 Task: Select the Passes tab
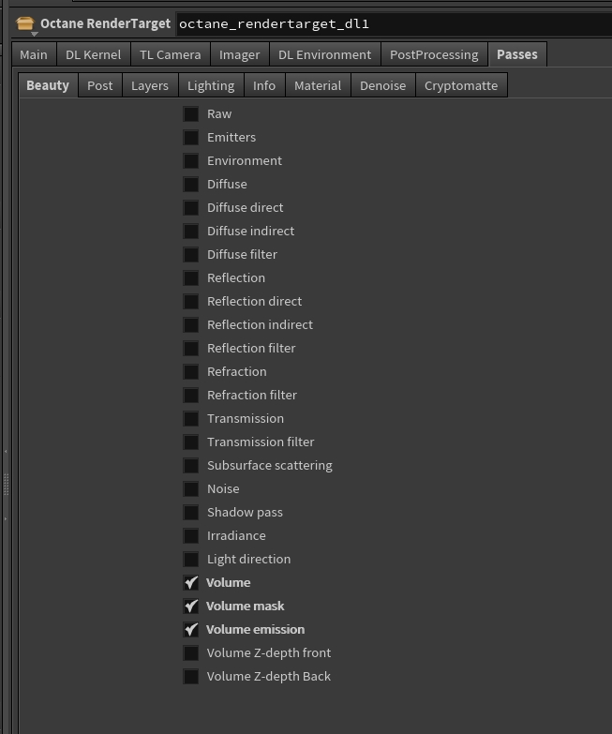point(517,54)
